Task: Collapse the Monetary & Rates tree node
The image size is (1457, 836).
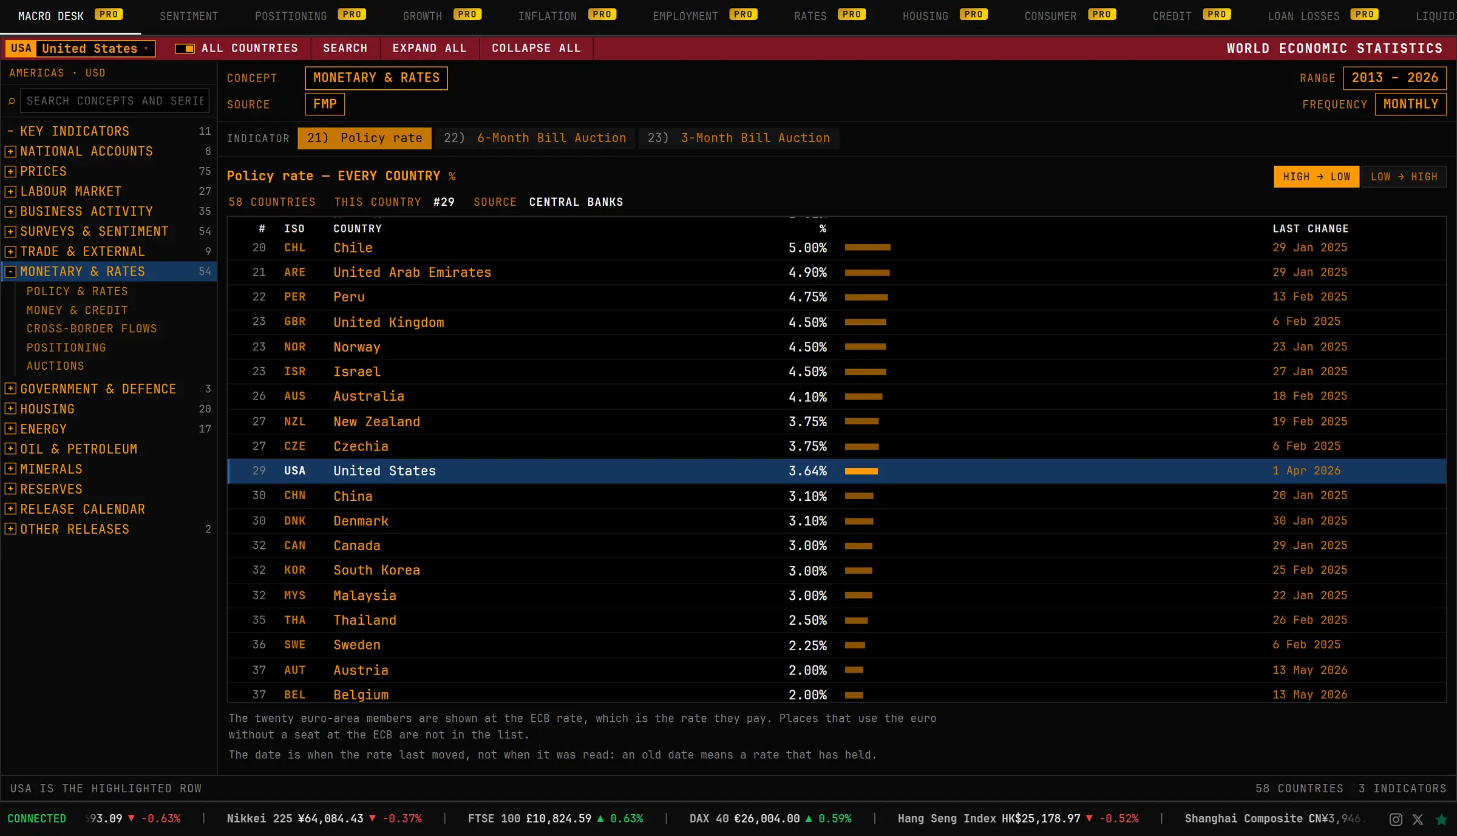Action: pyautogui.click(x=10, y=271)
